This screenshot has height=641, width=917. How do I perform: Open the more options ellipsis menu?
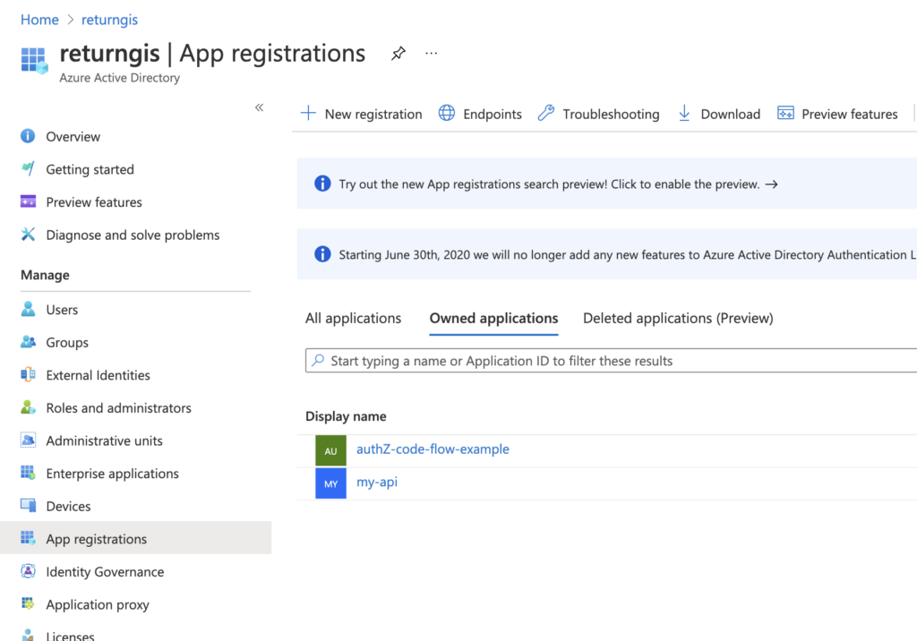tap(431, 53)
